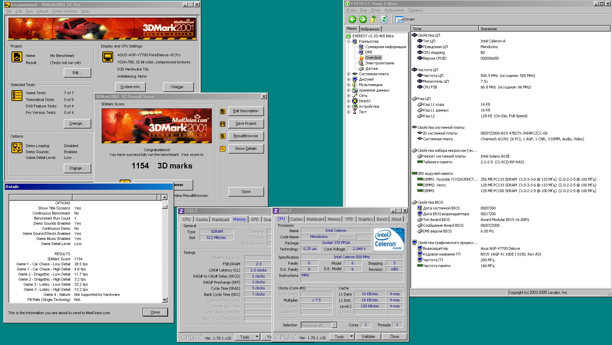Click the Overclock flame icon in EVEREST tree
The width and height of the screenshot is (612, 345).
pos(361,58)
